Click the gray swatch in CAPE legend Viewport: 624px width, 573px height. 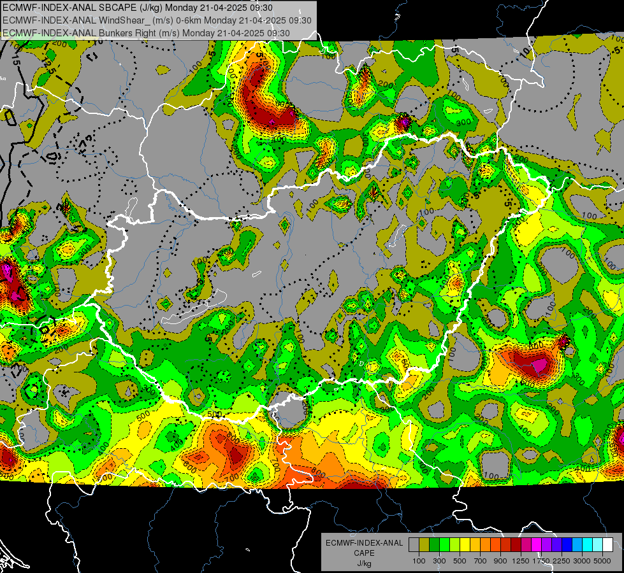414,545
